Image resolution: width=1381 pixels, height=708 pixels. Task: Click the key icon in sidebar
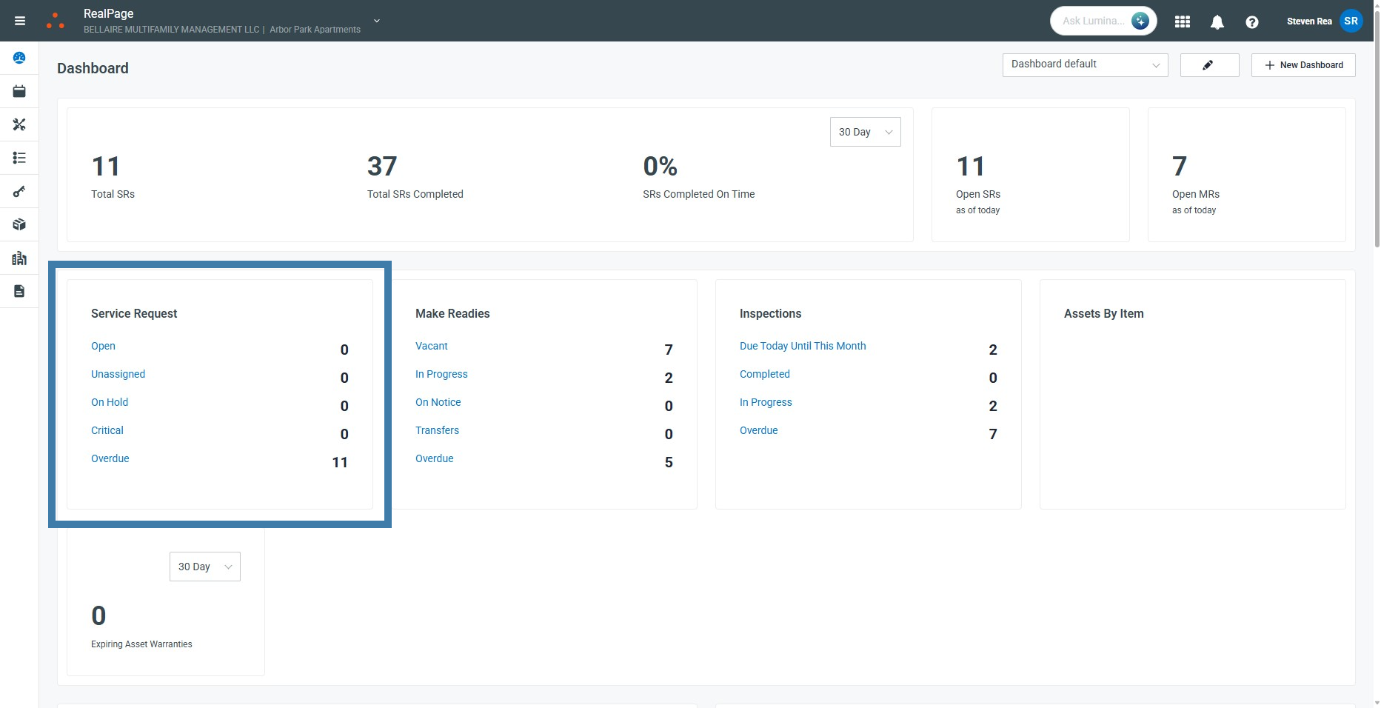point(19,191)
